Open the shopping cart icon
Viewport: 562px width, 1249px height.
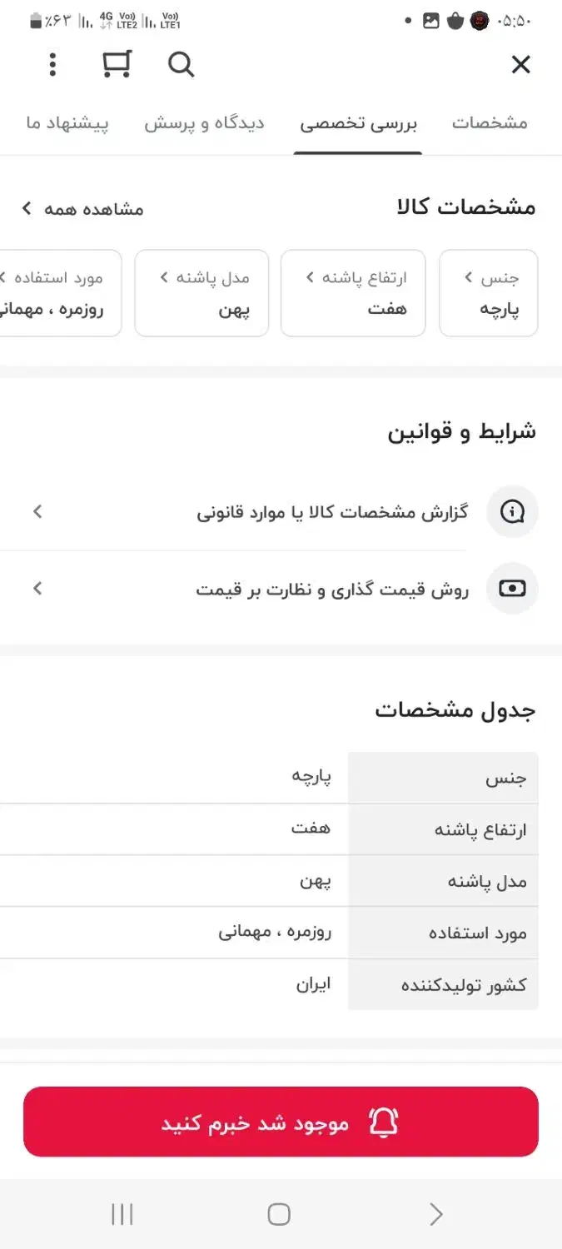coord(117,64)
